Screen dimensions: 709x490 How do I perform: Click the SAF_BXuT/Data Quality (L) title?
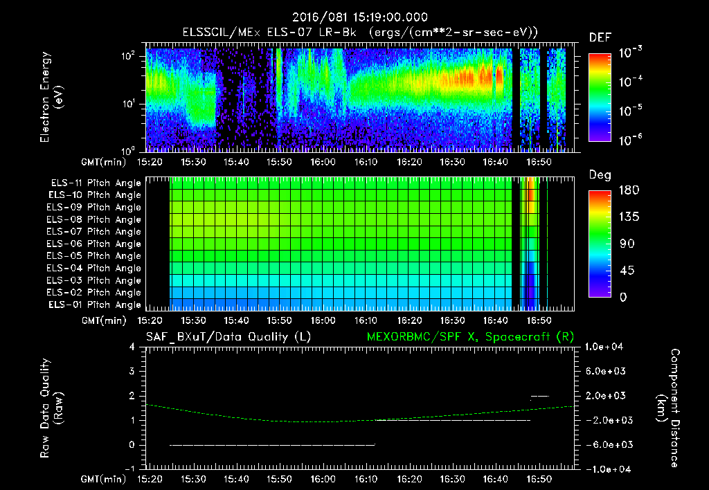(228, 337)
